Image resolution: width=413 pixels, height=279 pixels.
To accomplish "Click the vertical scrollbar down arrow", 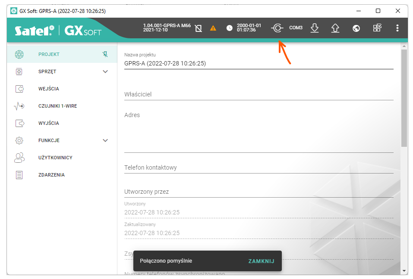I will tap(404, 271).
